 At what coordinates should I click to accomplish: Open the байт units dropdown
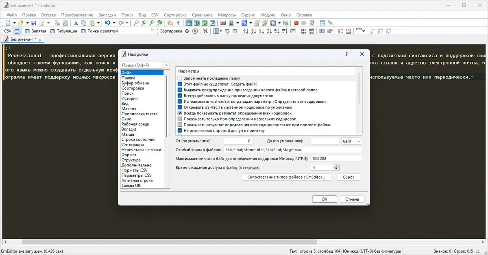(352, 141)
